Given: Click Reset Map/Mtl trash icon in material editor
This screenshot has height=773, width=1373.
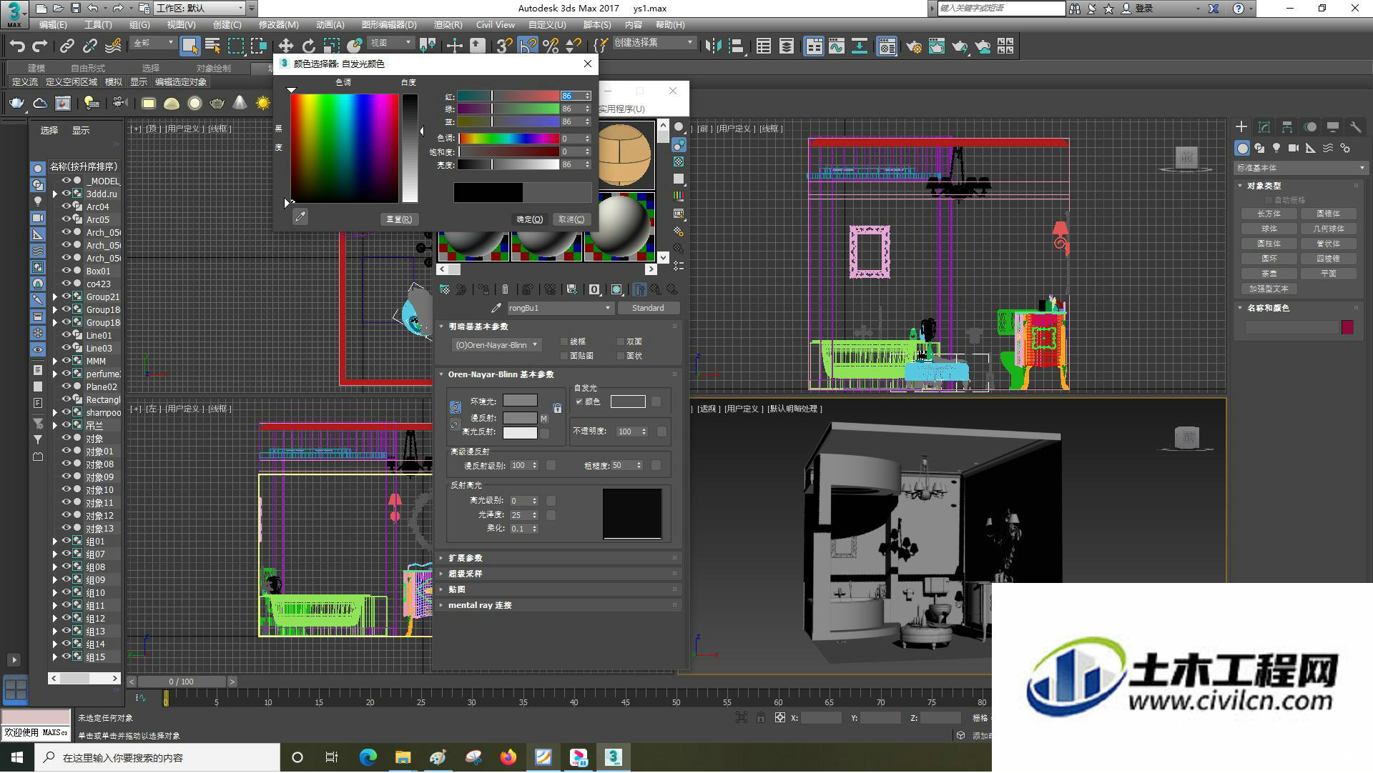Looking at the screenshot, I should pyautogui.click(x=505, y=289).
